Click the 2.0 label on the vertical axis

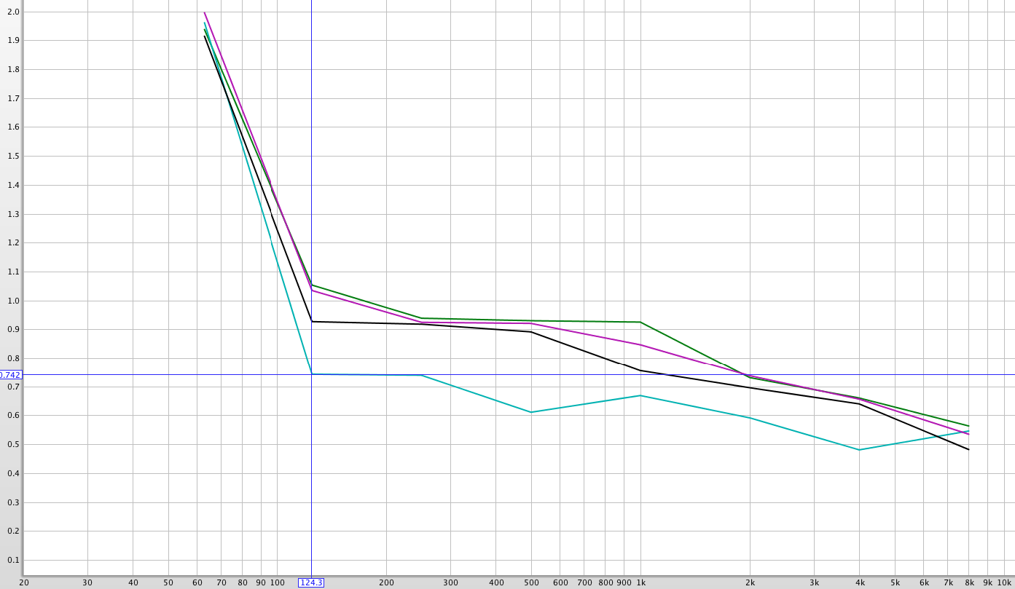point(13,12)
